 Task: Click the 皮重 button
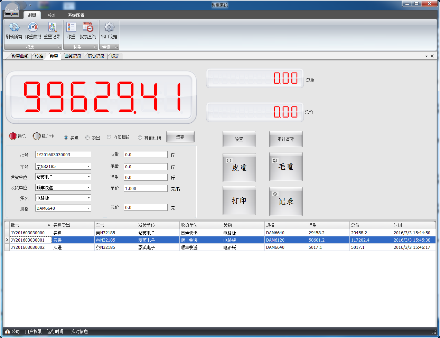[x=239, y=168]
